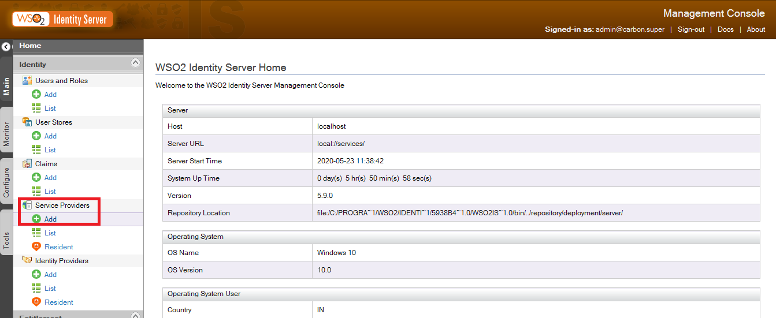Click the Management Console title
Screen dimensions: 776x318
click(x=714, y=13)
